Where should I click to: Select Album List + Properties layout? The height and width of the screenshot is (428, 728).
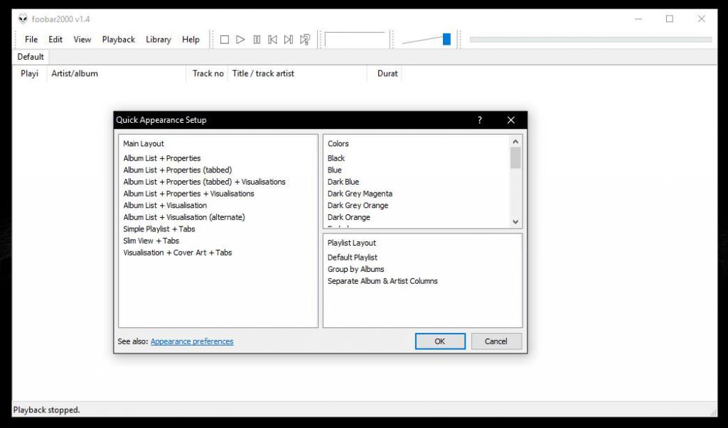tap(162, 158)
